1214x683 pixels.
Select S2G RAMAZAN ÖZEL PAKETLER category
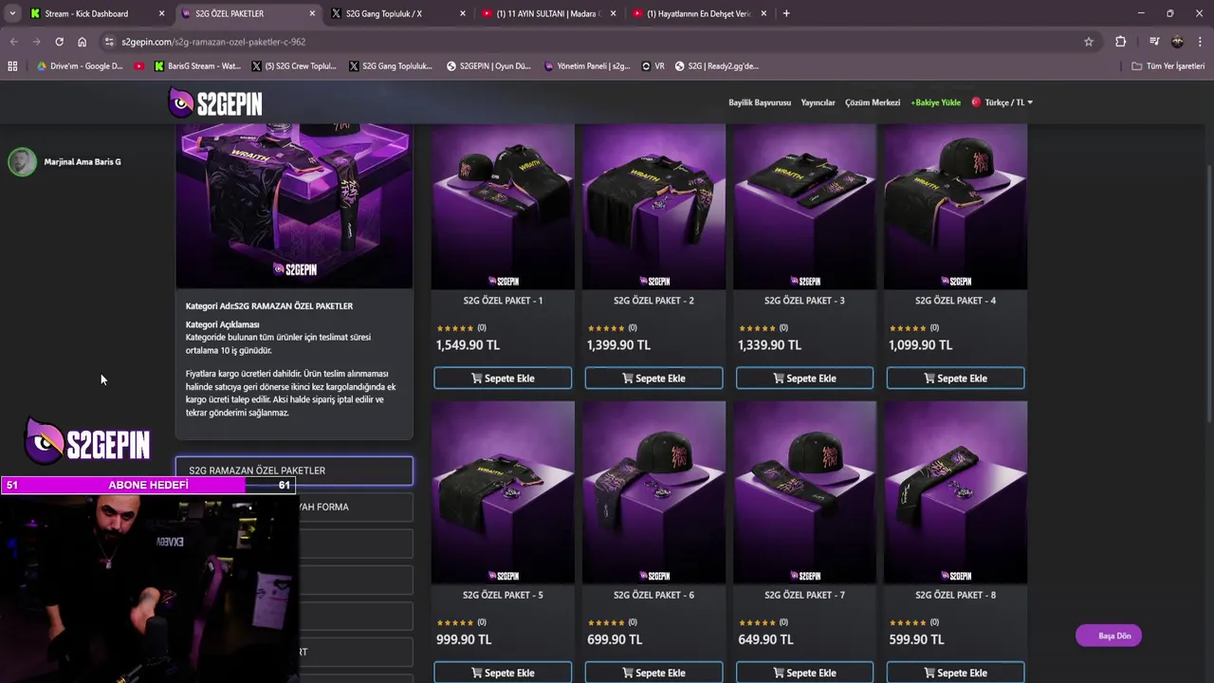[x=294, y=471]
